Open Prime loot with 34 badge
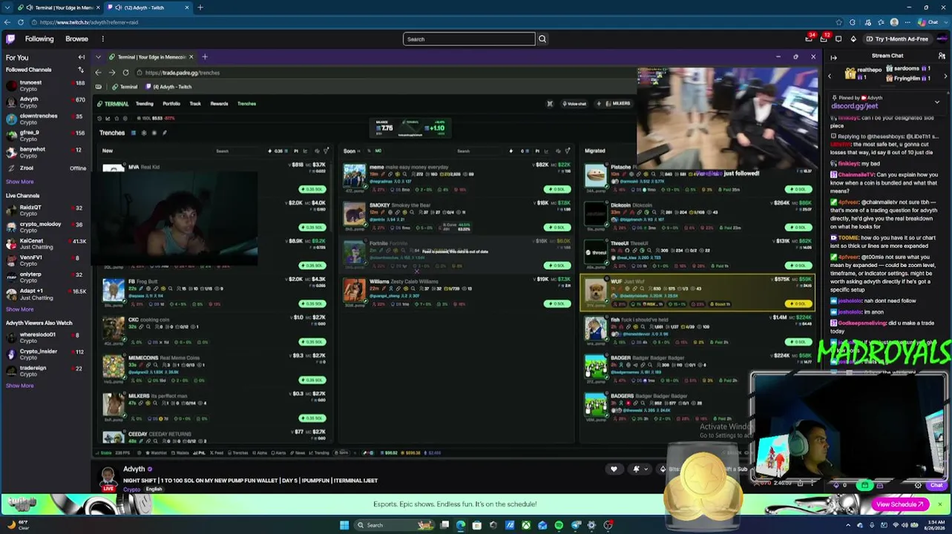 (x=810, y=39)
